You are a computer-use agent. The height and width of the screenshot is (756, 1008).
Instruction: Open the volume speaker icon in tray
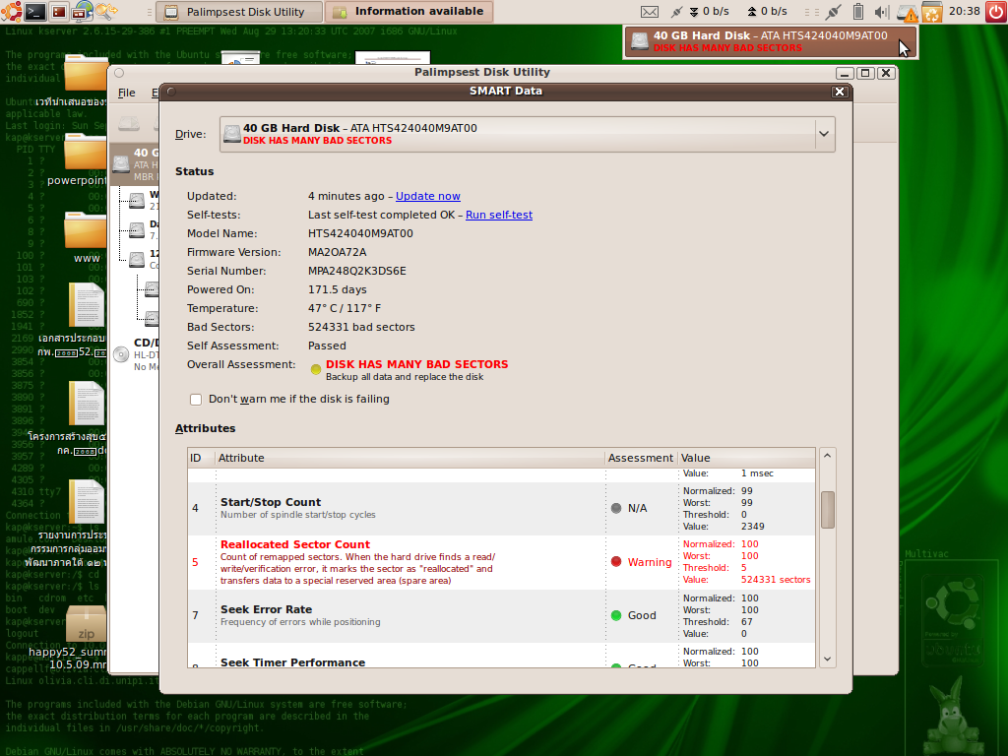[881, 12]
